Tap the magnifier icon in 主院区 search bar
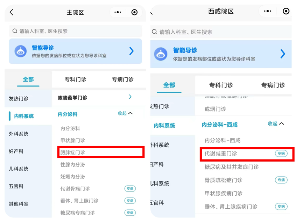296x222 pixels. click(x=15, y=31)
